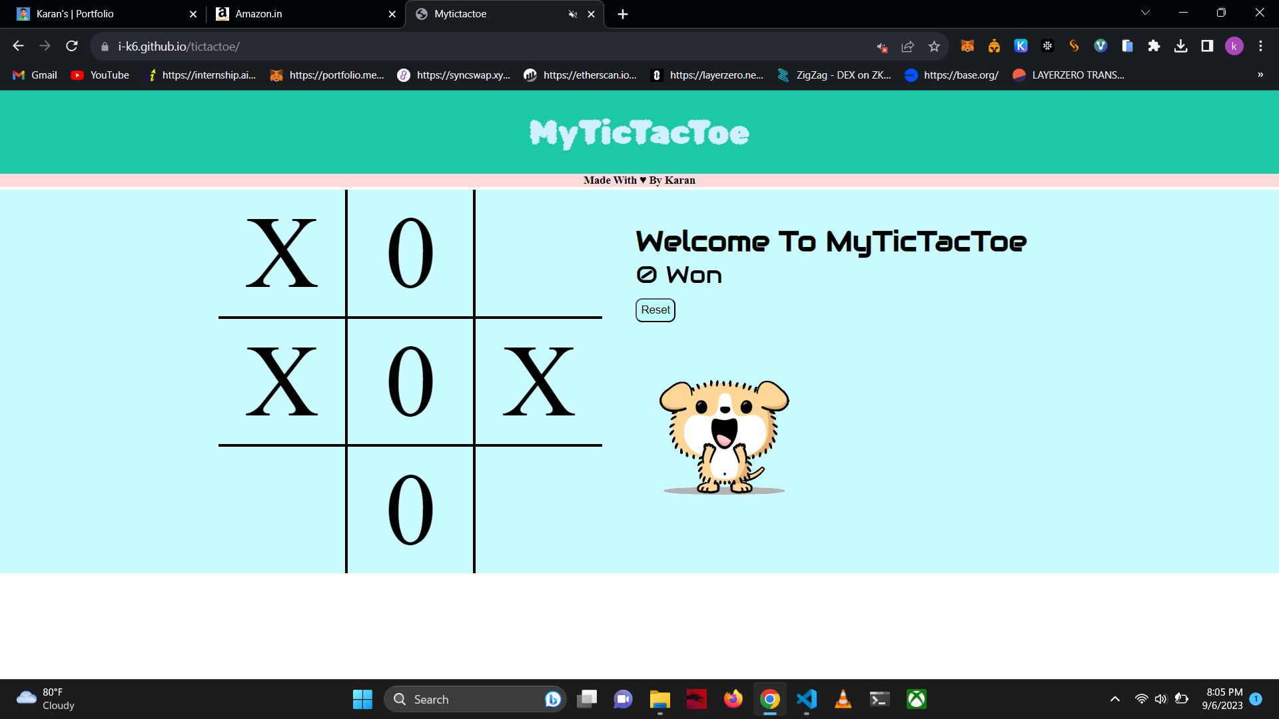Bookmark this page with star icon

coord(934,47)
